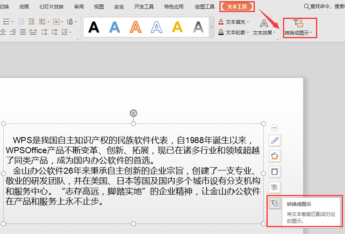
Task: Click the floating 转换成图示 icon
Action: 275,203
